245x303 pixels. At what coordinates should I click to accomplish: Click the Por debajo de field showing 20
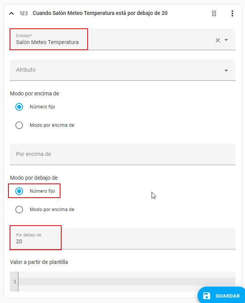122,239
